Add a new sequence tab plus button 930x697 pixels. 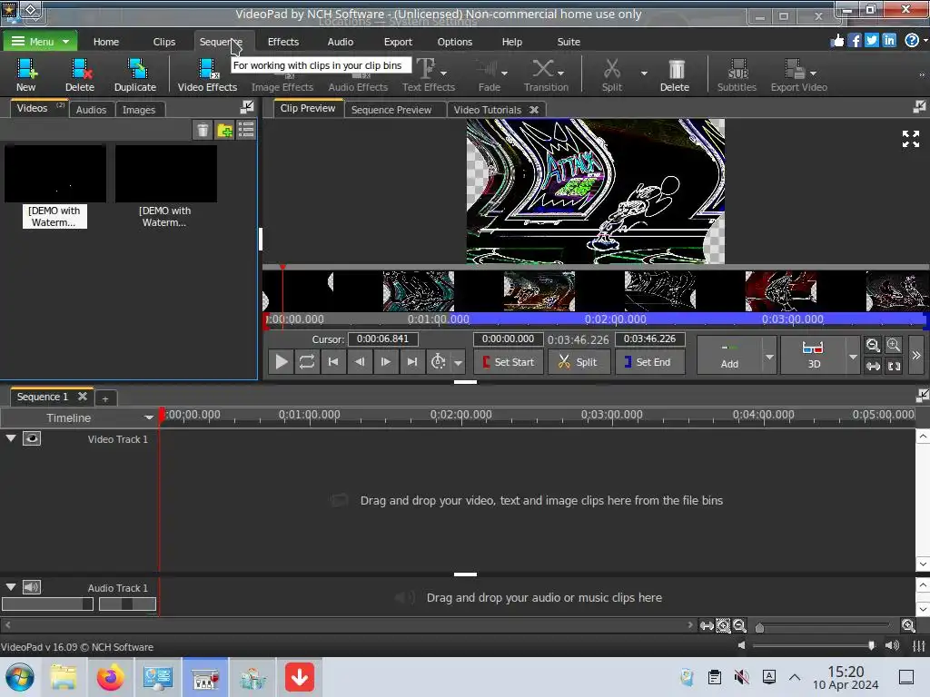tap(105, 398)
